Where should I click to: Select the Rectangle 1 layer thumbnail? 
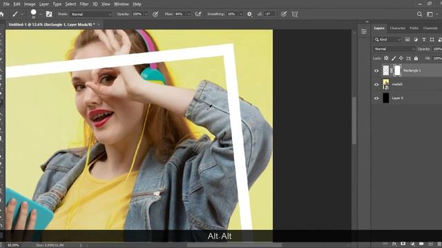(386, 70)
